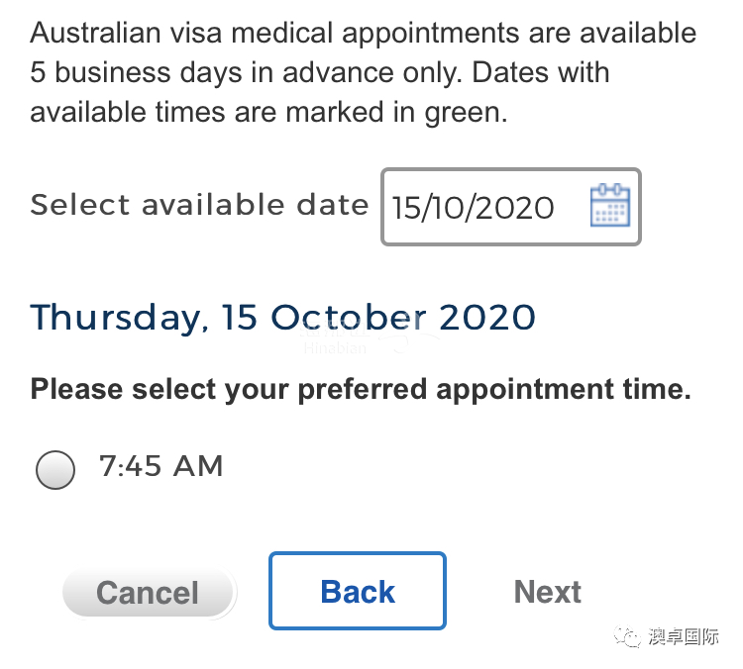
Task: Click the WeChat logo watermark icon
Action: coord(627,636)
